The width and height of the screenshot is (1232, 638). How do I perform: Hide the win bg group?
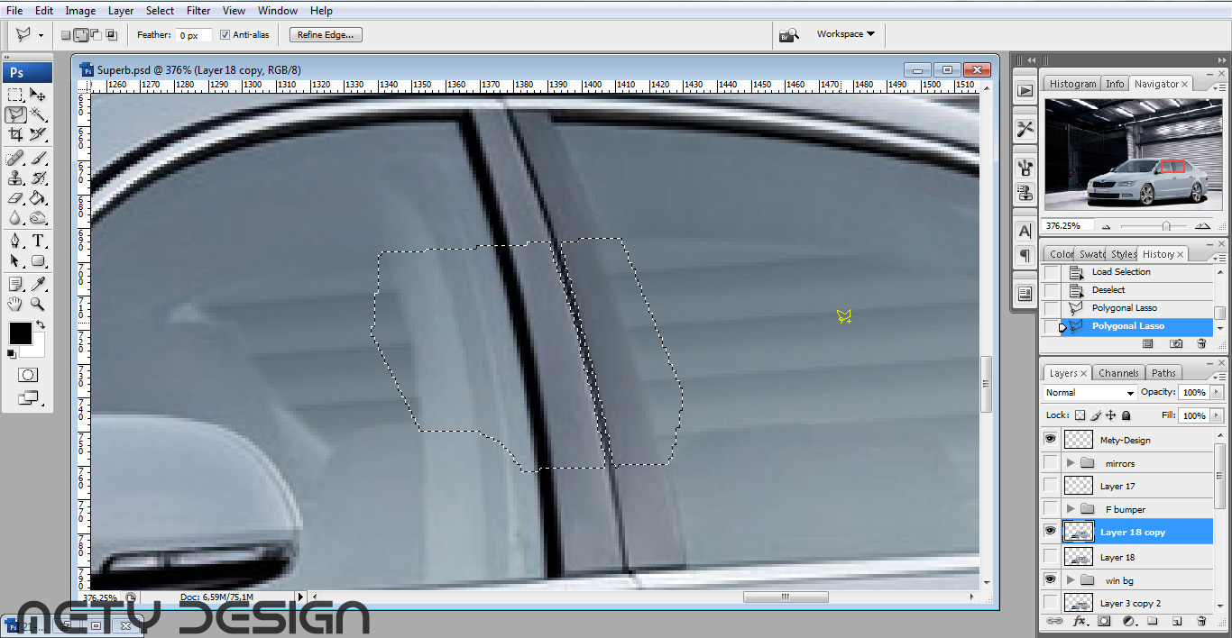tap(1050, 579)
